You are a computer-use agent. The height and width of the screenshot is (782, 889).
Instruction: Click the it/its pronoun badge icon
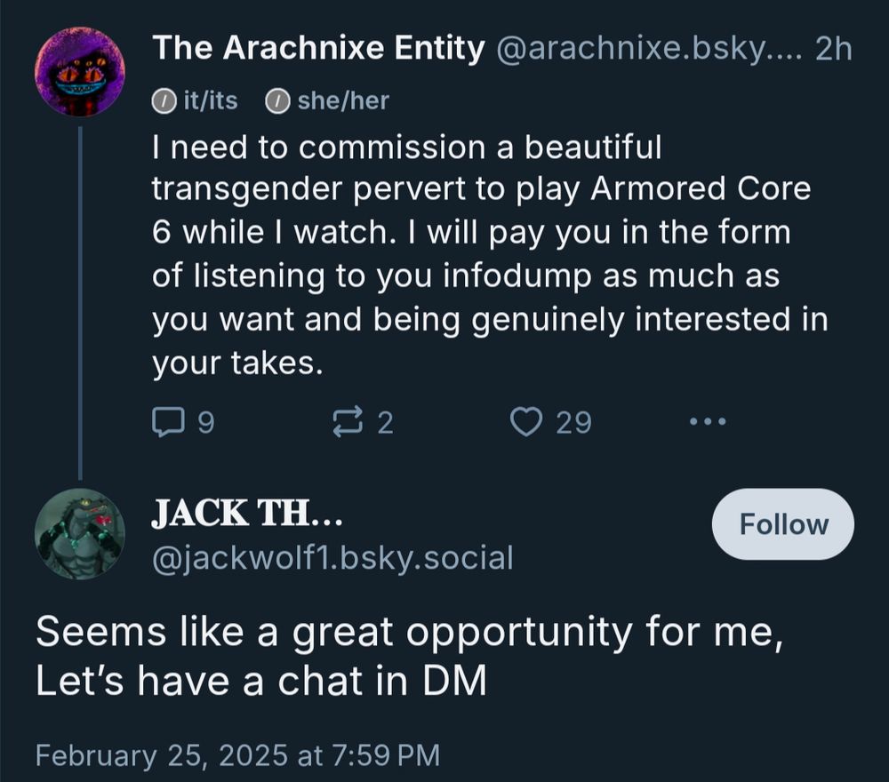tap(165, 100)
